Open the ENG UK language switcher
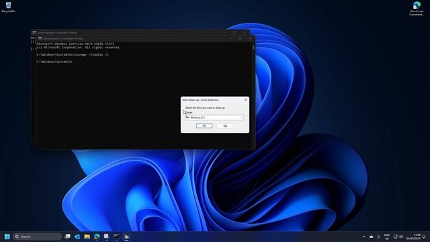Screen dimensions: 430x242 387,237
